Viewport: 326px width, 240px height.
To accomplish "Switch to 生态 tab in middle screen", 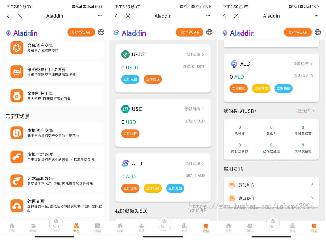I will [185, 228].
